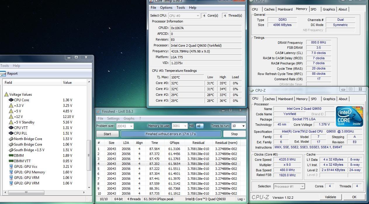Select the icon next to +5 V Standby
The width and height of the screenshot is (369, 204).
coord(11,122)
